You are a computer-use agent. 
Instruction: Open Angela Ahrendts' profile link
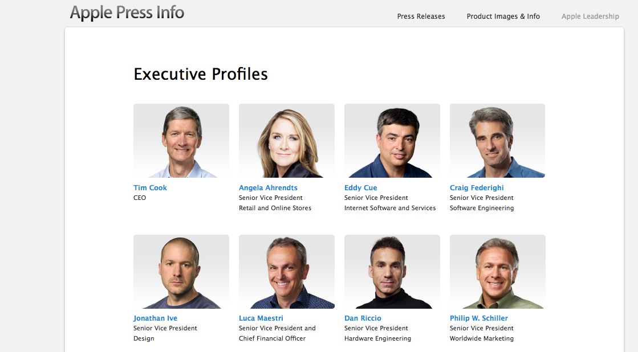tap(268, 188)
